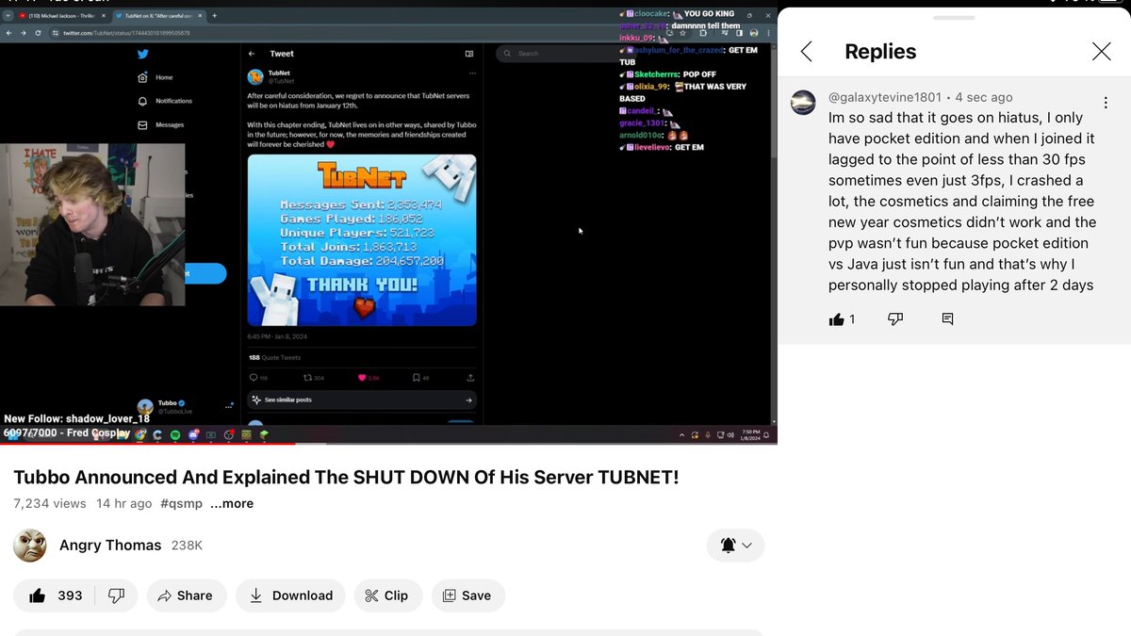
Task: Open the notification bell dropdown for Angry Thomas
Action: (735, 546)
